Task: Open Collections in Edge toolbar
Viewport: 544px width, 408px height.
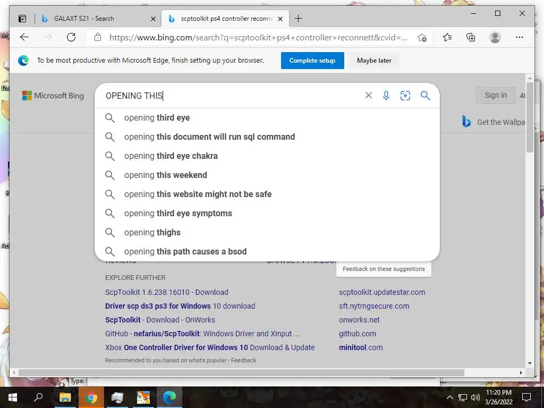Action: [471, 38]
